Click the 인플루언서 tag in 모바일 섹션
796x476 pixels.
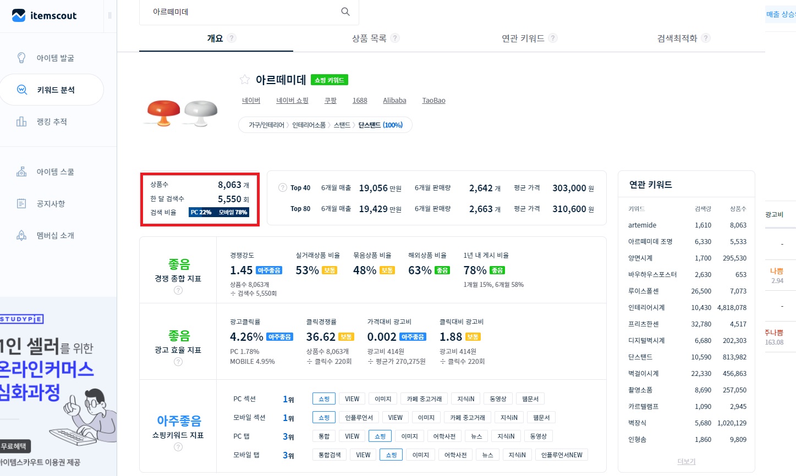pyautogui.click(x=359, y=417)
